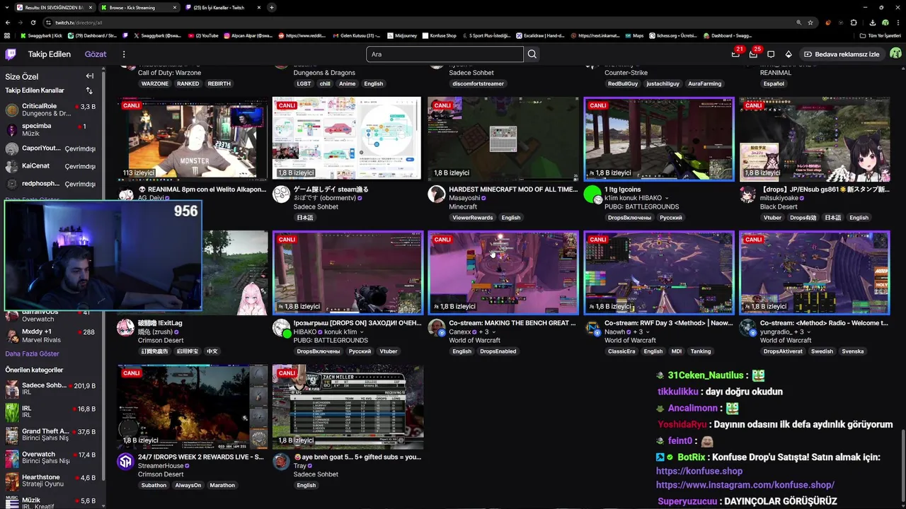Click the instagram.com/konfuse.shop chat link

coord(745,485)
